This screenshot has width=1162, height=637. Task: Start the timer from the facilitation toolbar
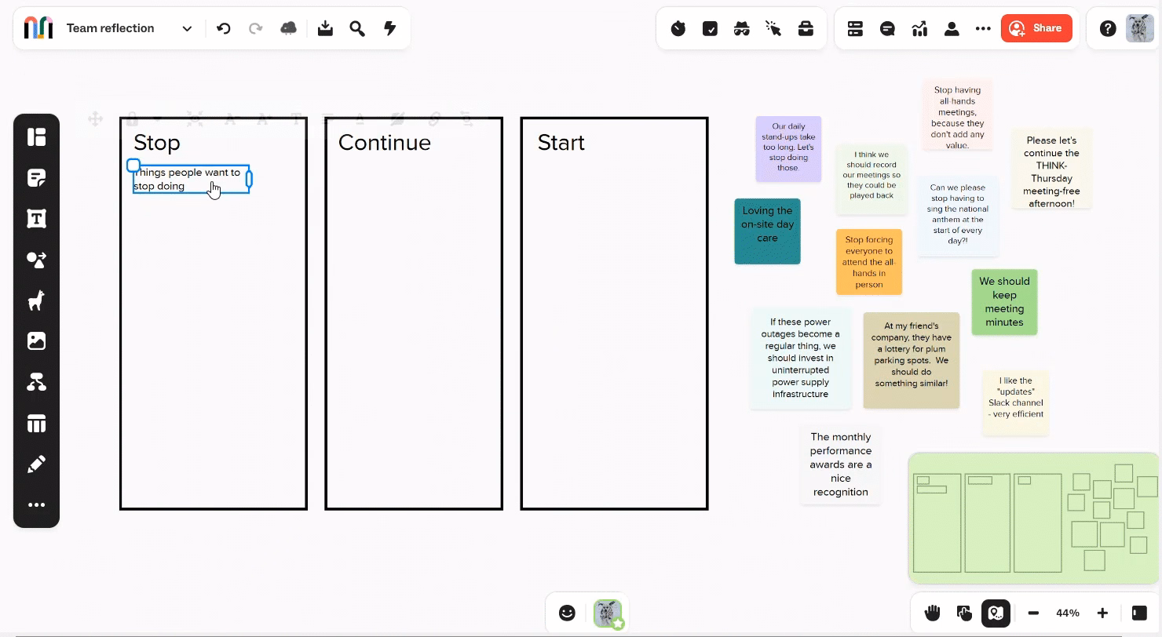pyautogui.click(x=678, y=29)
